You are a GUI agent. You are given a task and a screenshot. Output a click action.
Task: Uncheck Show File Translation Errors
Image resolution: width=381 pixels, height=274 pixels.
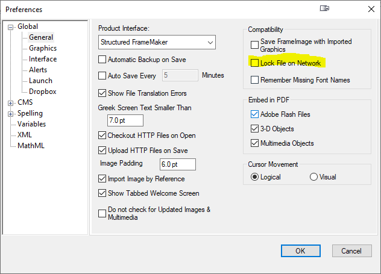pos(102,93)
